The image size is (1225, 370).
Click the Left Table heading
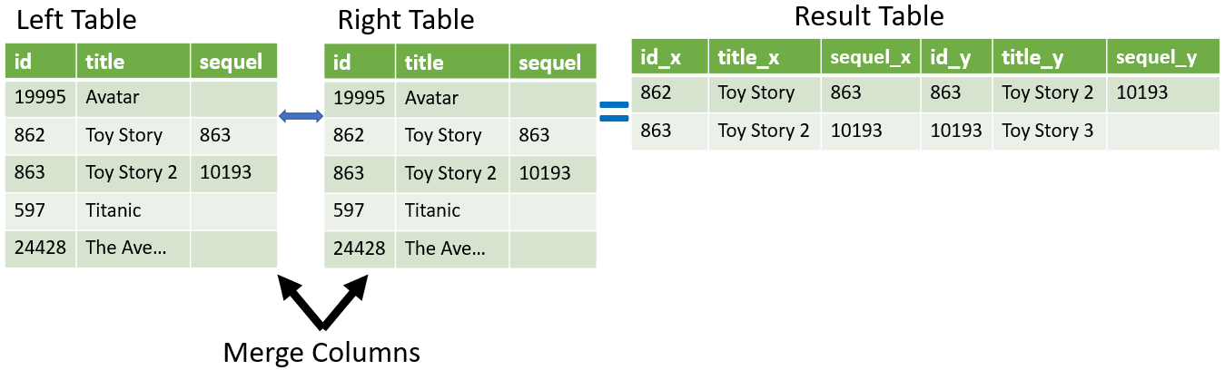tap(76, 19)
